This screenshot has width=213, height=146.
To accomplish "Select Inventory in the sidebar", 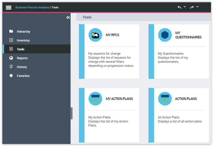I will point(23,40).
